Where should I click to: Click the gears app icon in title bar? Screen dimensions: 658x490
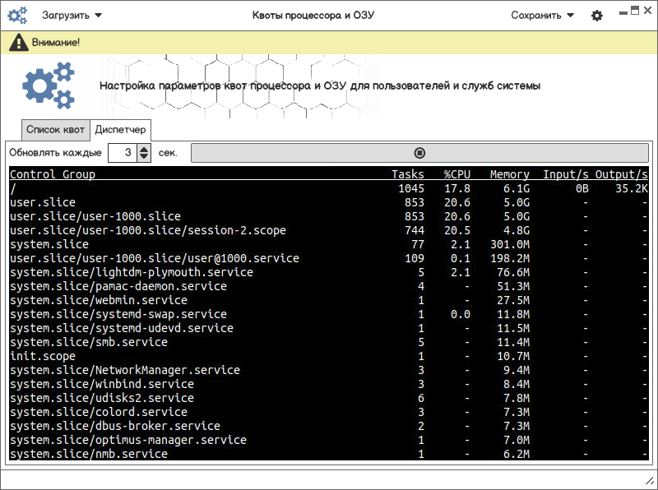17,16
